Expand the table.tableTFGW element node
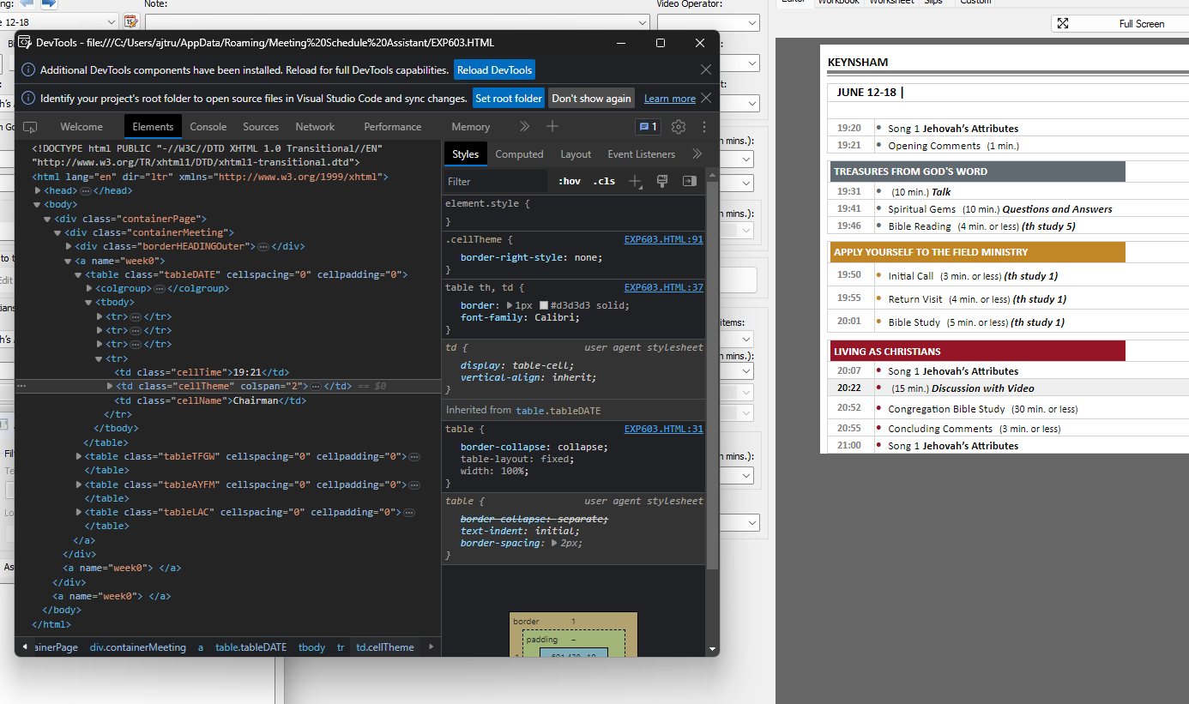The height and width of the screenshot is (704, 1189). [x=79, y=455]
